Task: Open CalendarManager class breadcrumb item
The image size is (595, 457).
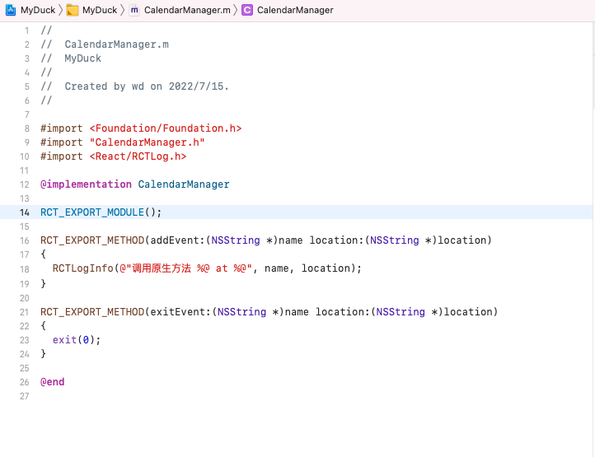Action: [x=295, y=10]
